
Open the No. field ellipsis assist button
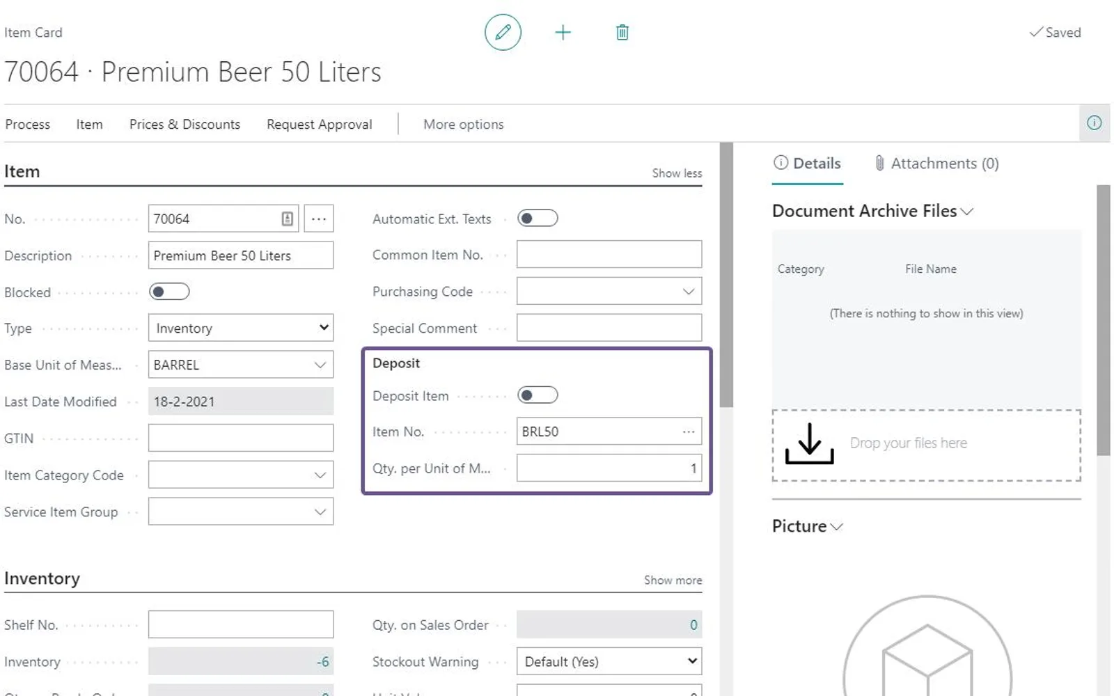point(319,219)
